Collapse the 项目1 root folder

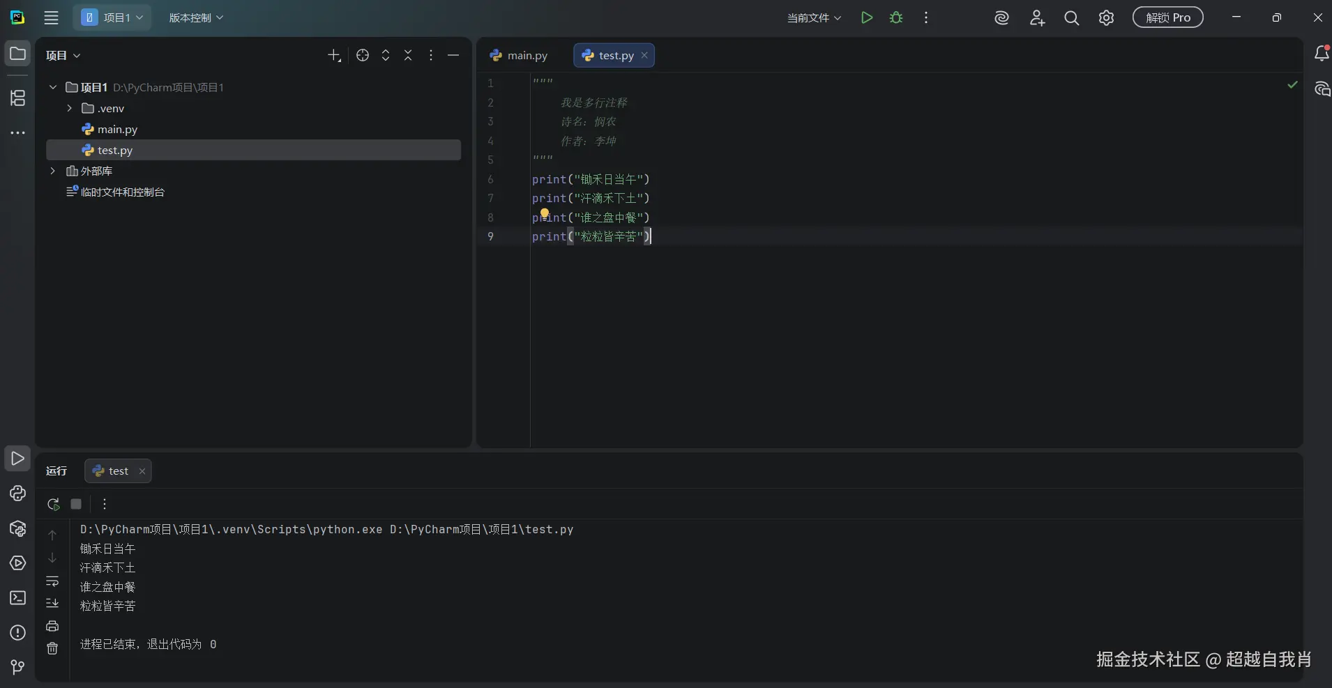53,87
